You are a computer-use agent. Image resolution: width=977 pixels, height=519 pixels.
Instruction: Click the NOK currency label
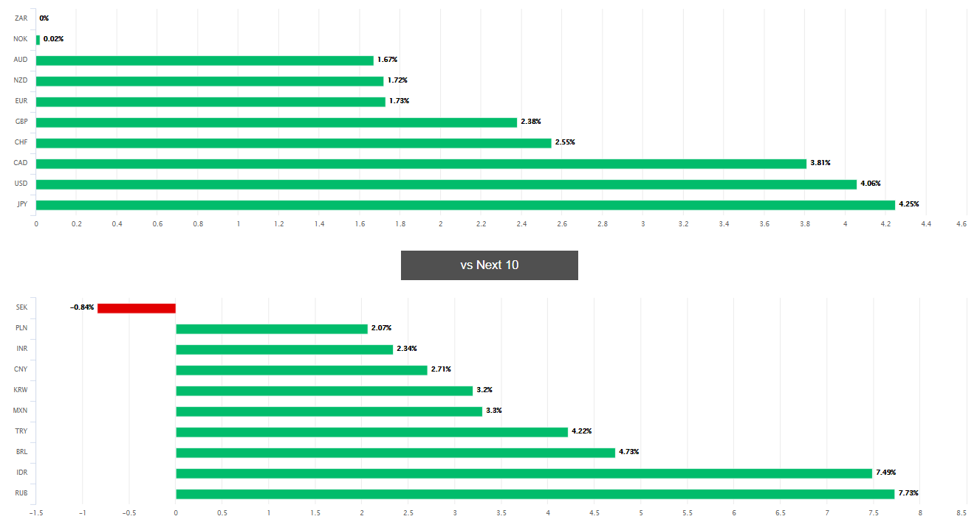click(x=21, y=39)
